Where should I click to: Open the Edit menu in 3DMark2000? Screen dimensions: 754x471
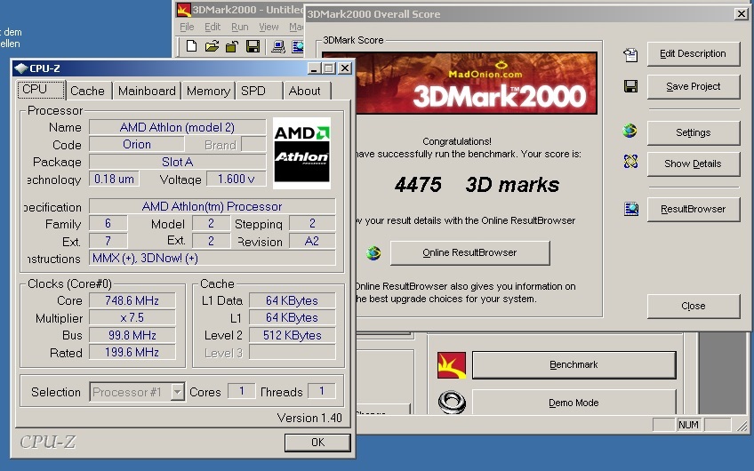tap(213, 27)
